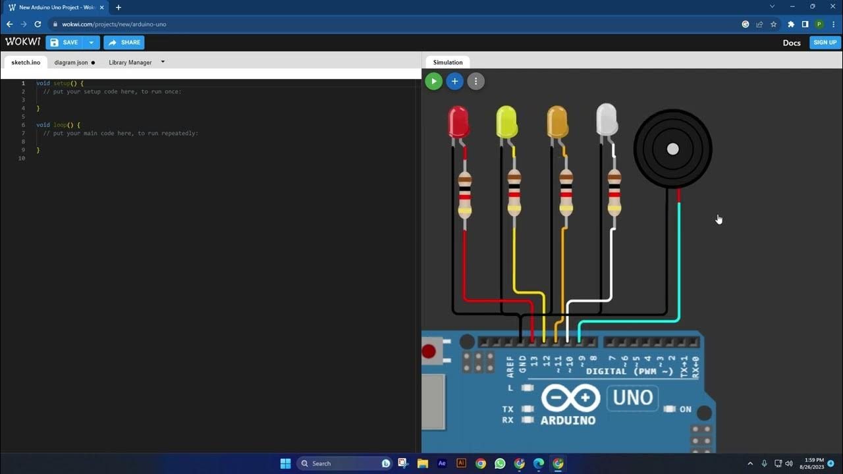Select the resistor under the yellow LED
843x474 pixels.
coord(514,193)
